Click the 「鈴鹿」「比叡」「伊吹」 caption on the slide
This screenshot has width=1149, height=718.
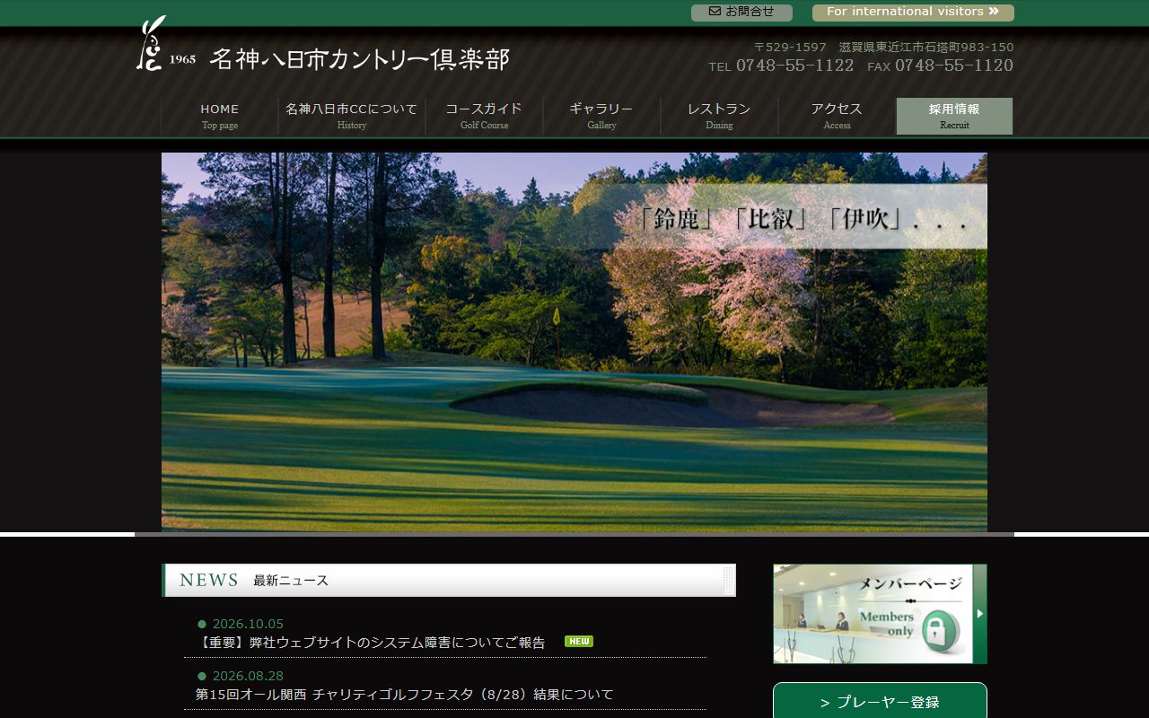coord(802,218)
